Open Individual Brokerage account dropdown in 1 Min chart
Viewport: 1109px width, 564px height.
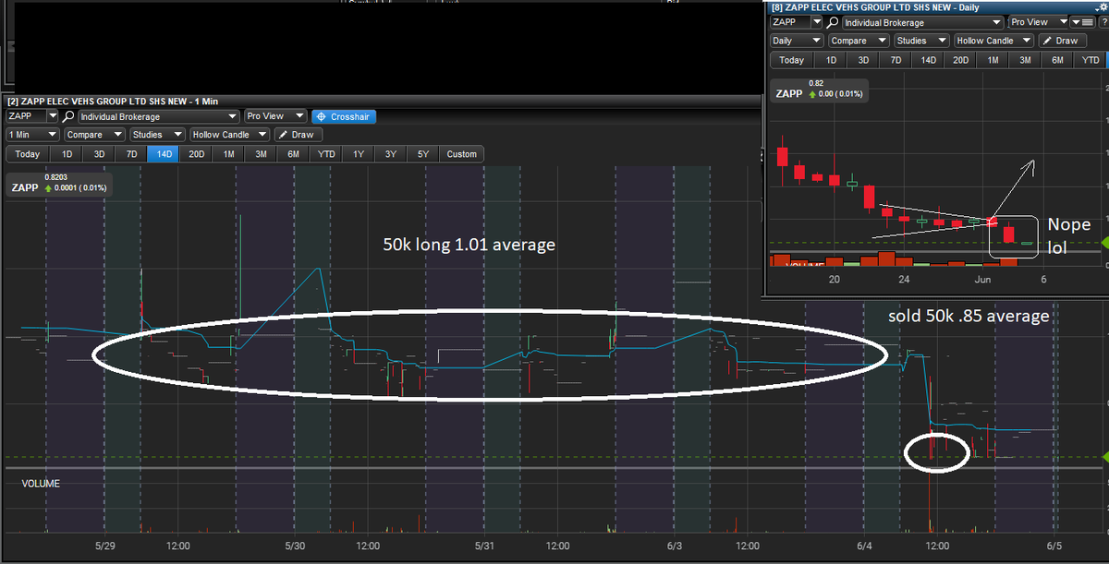click(x=159, y=117)
